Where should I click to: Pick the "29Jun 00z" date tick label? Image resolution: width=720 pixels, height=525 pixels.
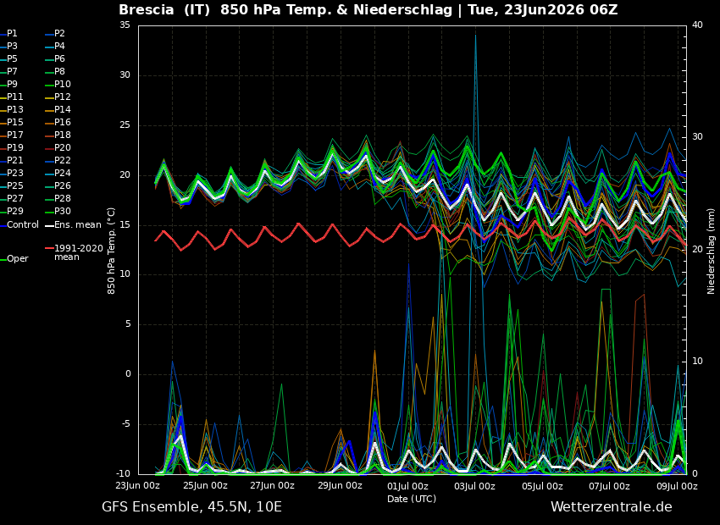coord(339,486)
